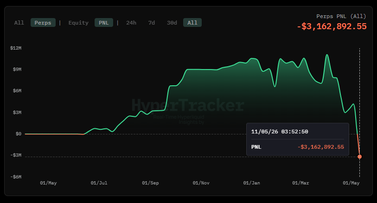Viewport: 377px width, 203px height.
Task: Select the Perps filter tab
Action: (x=43, y=23)
